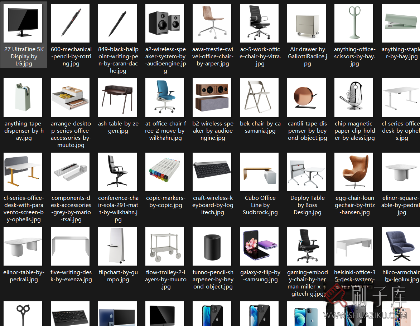The height and width of the screenshot is (326, 420).
Task: Click the b2 wireless speaker thumbnail
Action: (x=212, y=98)
